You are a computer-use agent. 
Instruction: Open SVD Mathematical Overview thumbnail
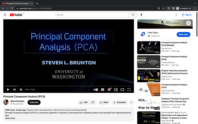coord(149,76)
